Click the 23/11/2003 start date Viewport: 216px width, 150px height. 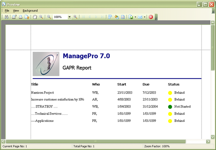[125, 92]
